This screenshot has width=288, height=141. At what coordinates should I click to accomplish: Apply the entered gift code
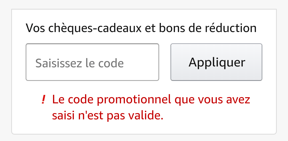coord(216,62)
